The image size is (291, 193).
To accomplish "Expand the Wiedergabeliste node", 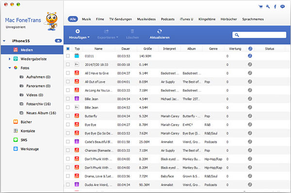I will pos(10,59).
